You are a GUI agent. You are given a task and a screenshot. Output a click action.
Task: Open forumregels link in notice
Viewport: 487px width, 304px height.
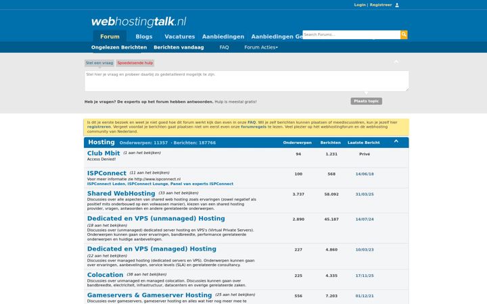[x=254, y=127]
